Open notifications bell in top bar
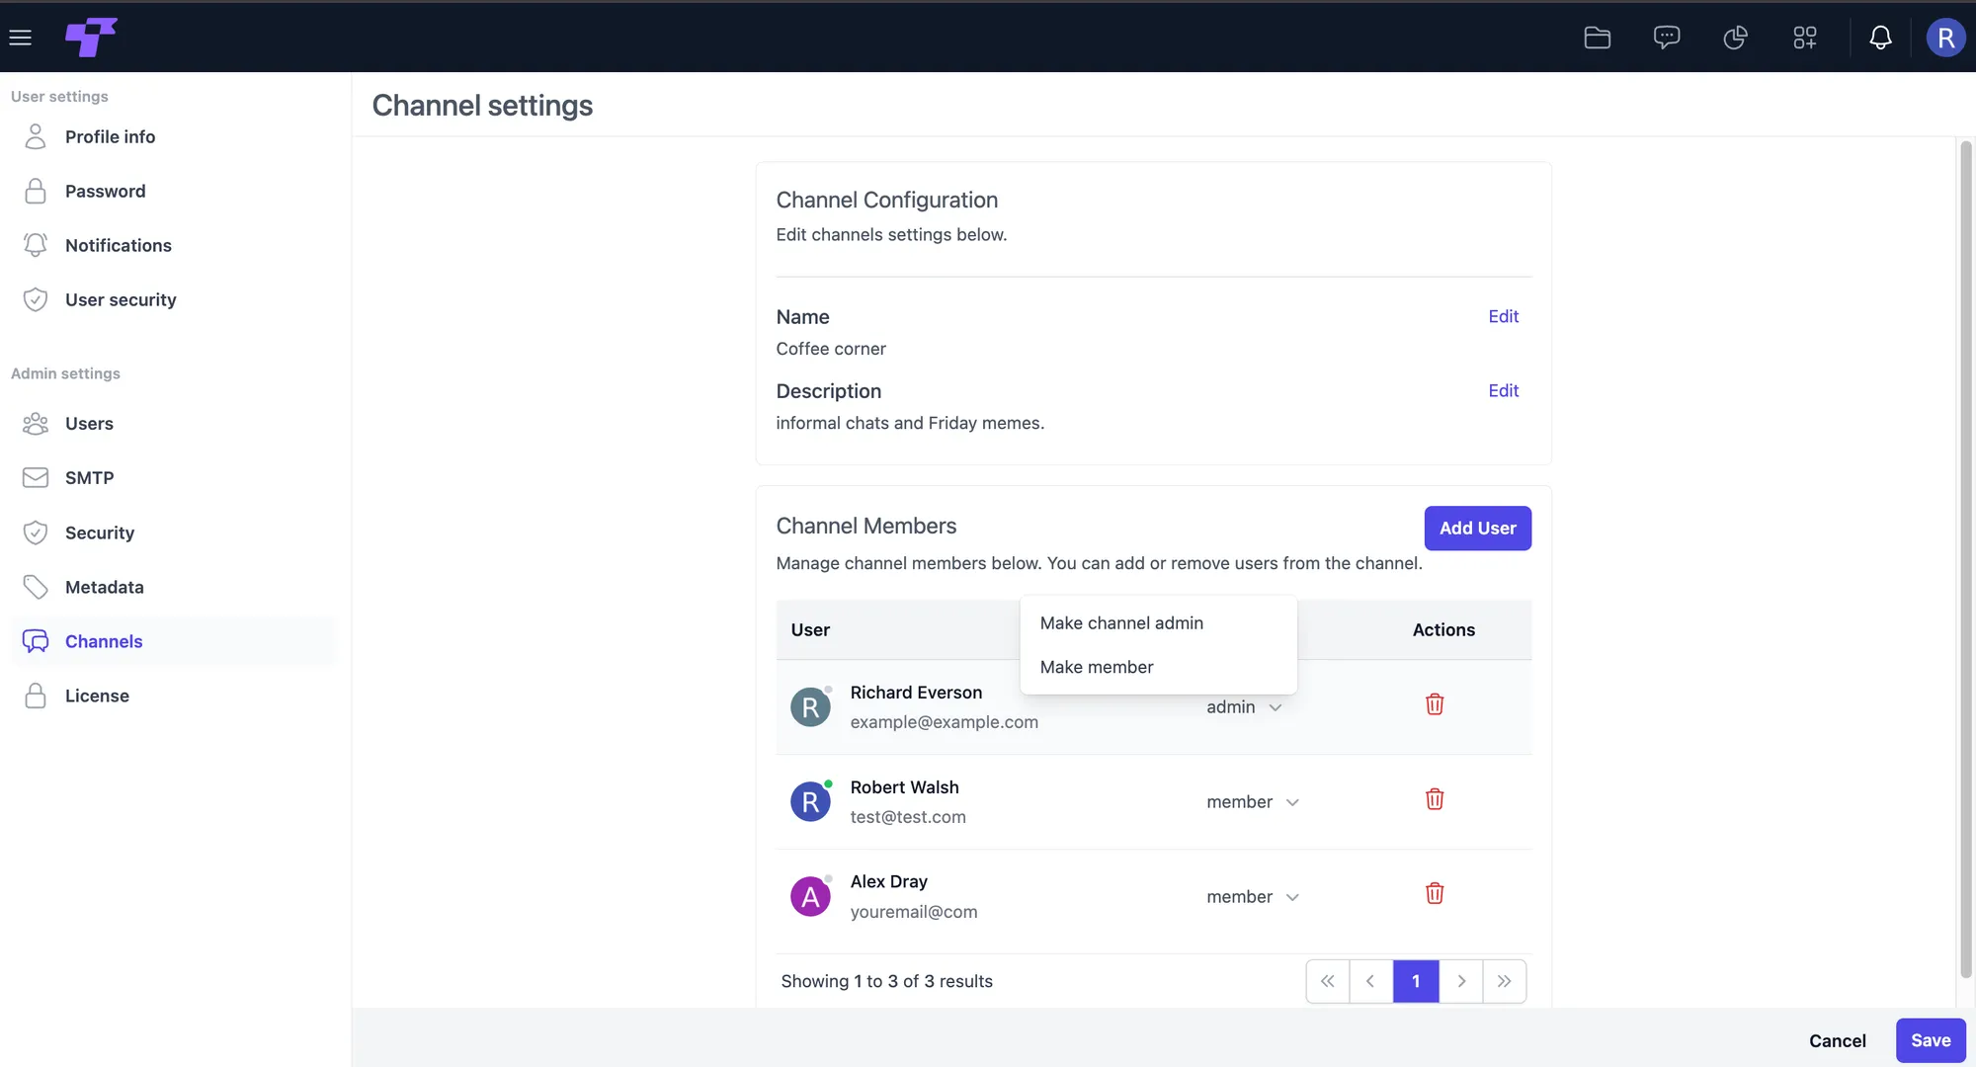This screenshot has width=1976, height=1067. (x=1881, y=38)
